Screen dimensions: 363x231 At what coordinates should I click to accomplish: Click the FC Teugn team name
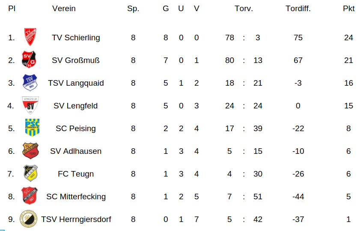(76, 174)
